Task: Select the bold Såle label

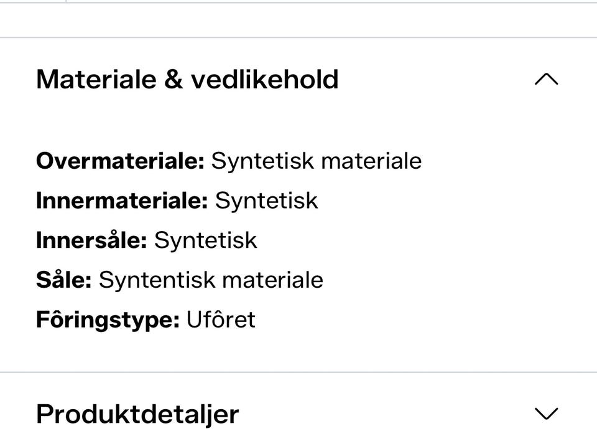Action: point(64,280)
